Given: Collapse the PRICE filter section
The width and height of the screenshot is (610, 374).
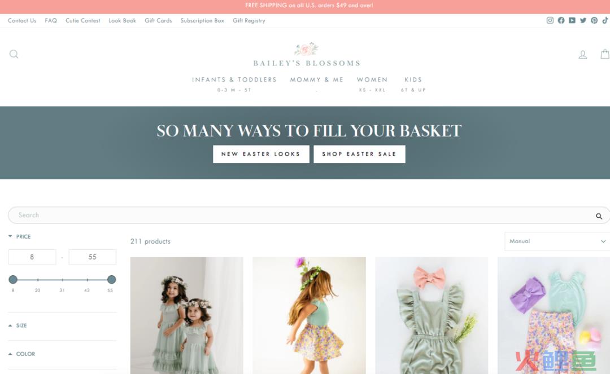Looking at the screenshot, I should pyautogui.click(x=19, y=236).
